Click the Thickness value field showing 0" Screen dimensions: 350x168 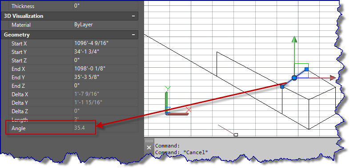[x=105, y=6]
